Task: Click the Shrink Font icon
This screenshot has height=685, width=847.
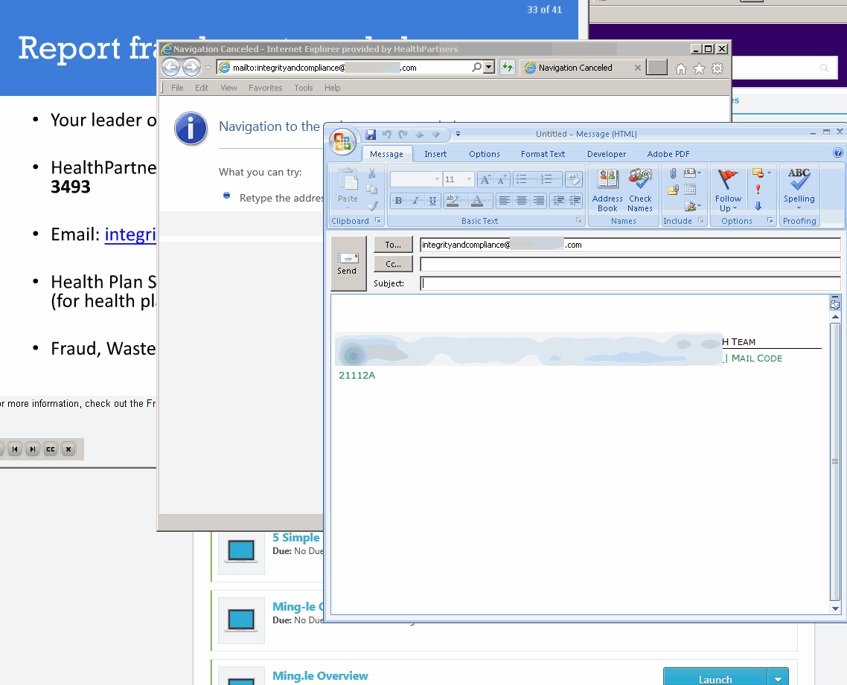Action: click(x=502, y=179)
